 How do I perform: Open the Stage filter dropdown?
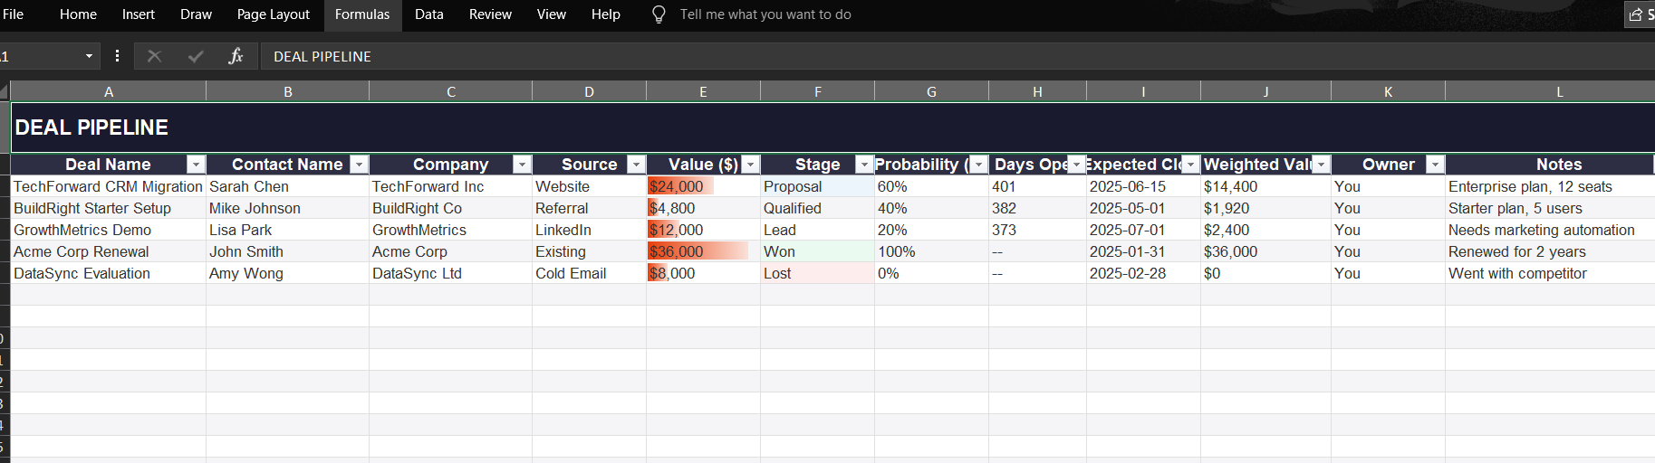pyautogui.click(x=864, y=165)
